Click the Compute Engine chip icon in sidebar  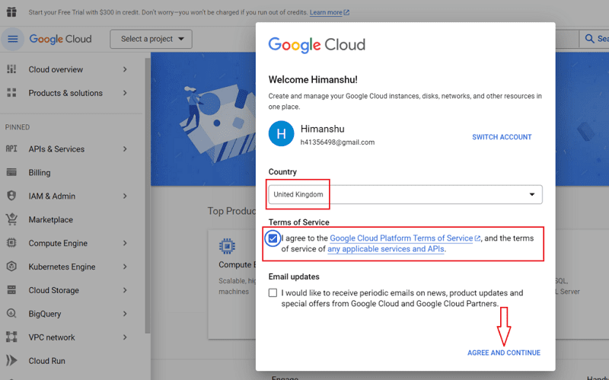tap(11, 243)
